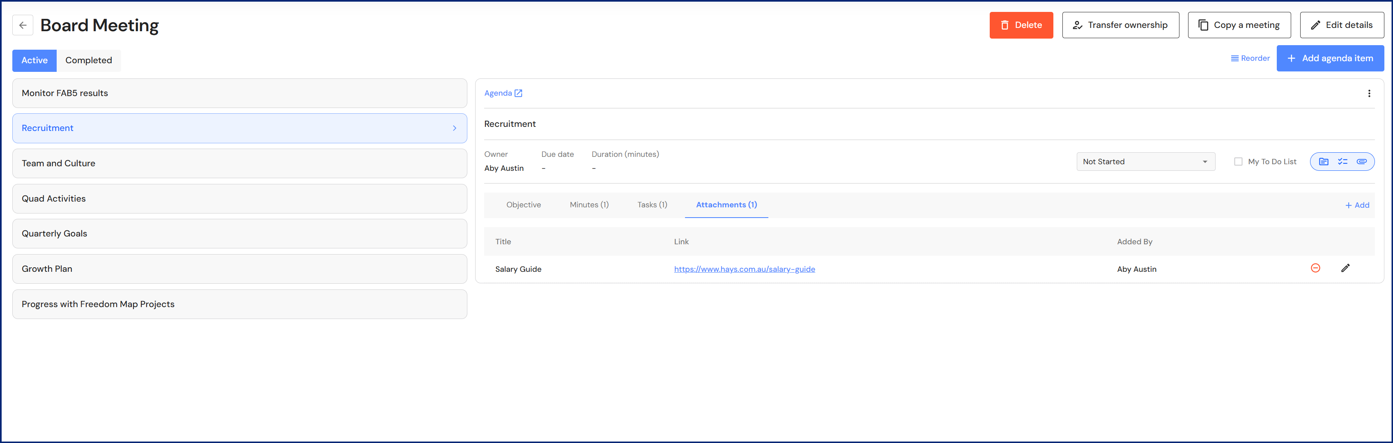Delete the Board Meeting

(x=1021, y=25)
